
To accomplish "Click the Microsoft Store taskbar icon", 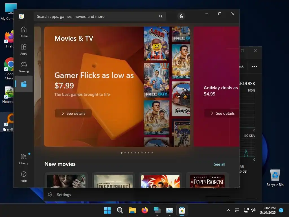I will (x=182, y=210).
